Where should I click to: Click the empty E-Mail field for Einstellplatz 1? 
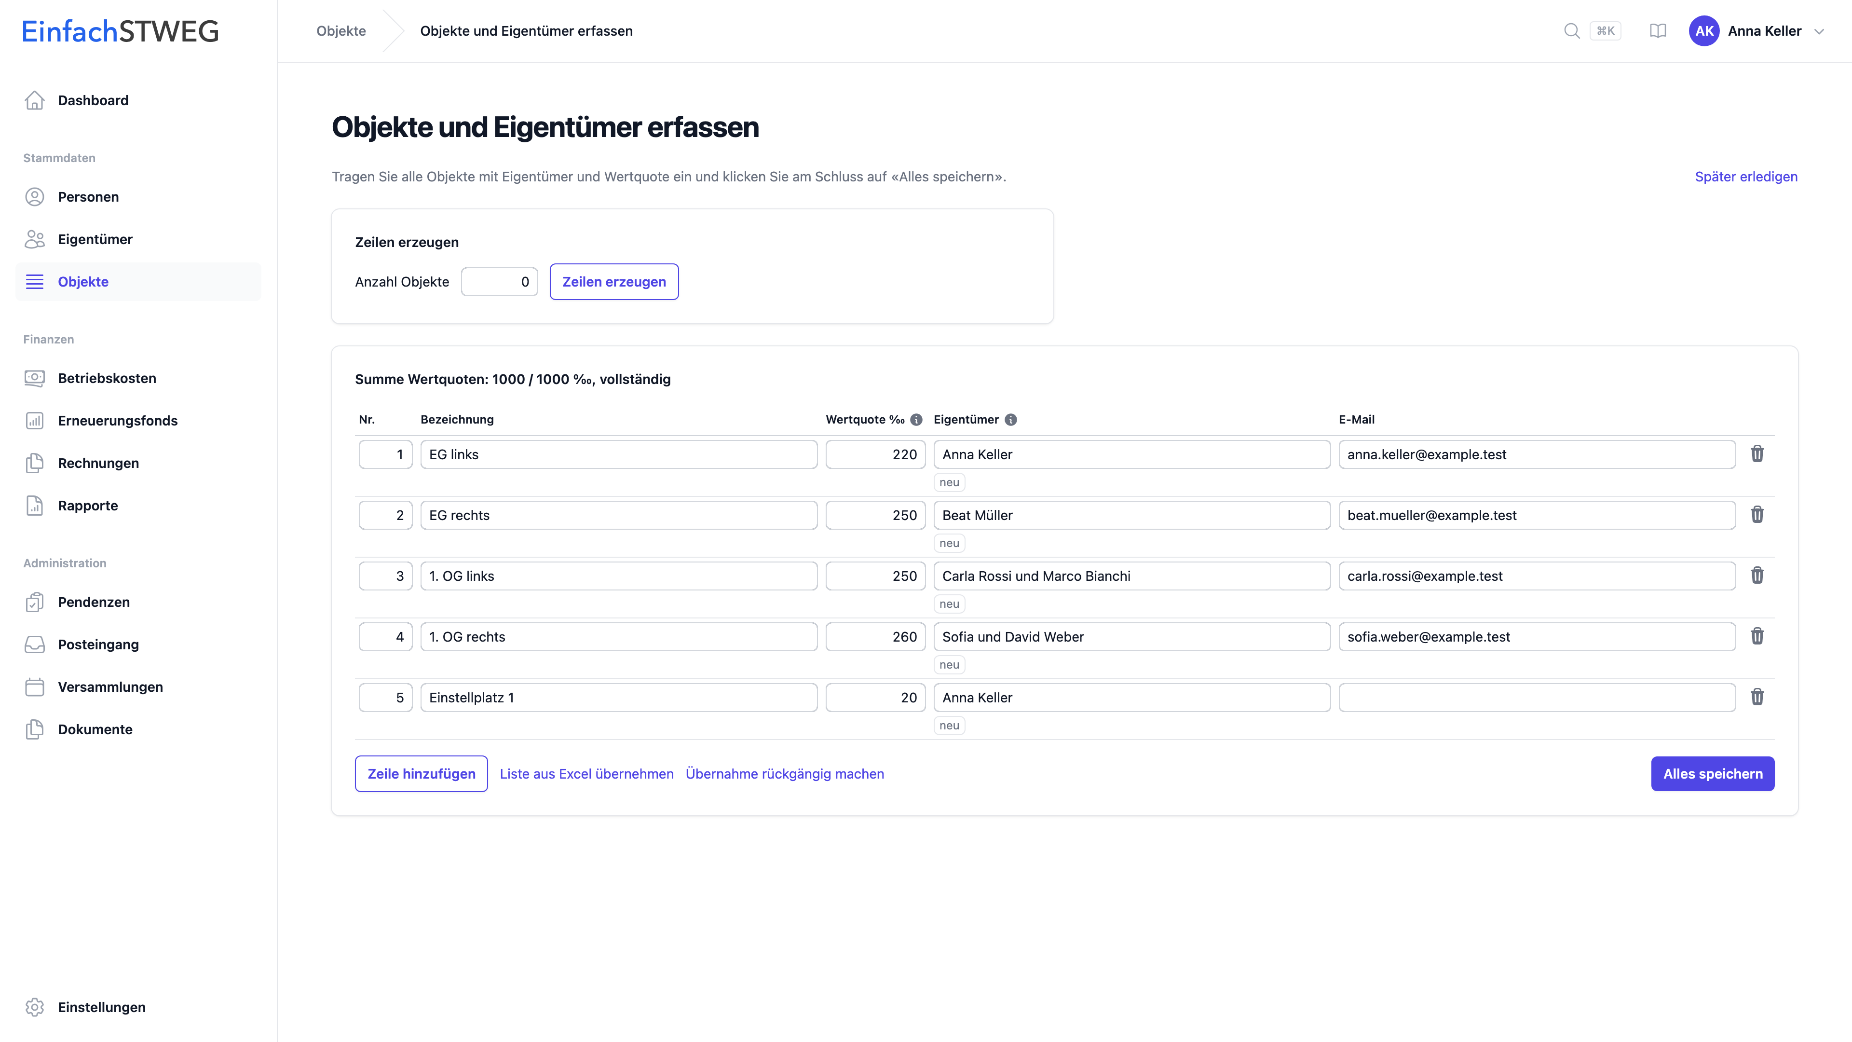point(1537,698)
